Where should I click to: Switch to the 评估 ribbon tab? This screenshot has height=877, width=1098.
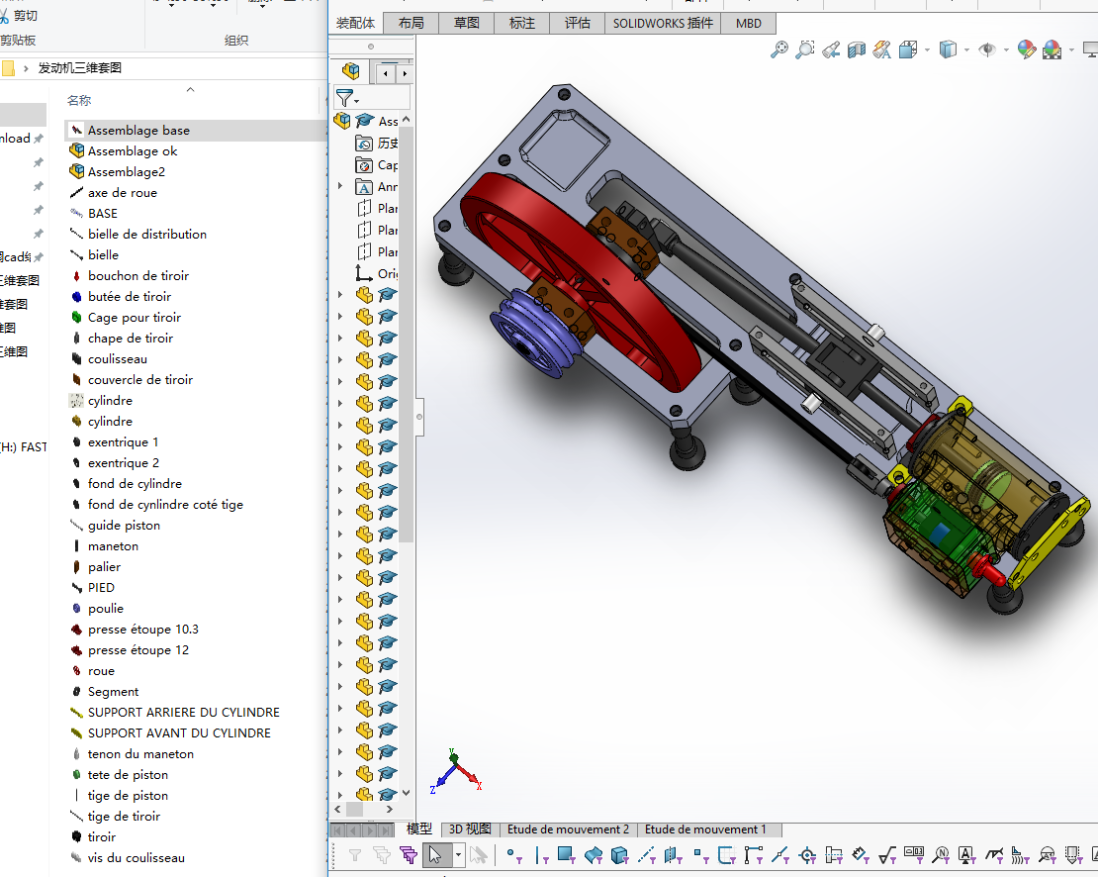(x=577, y=23)
